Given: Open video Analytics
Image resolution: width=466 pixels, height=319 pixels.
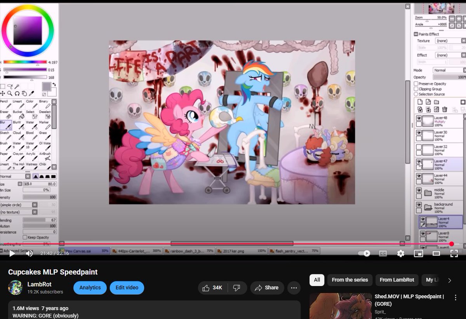Looking at the screenshot, I should pos(90,288).
